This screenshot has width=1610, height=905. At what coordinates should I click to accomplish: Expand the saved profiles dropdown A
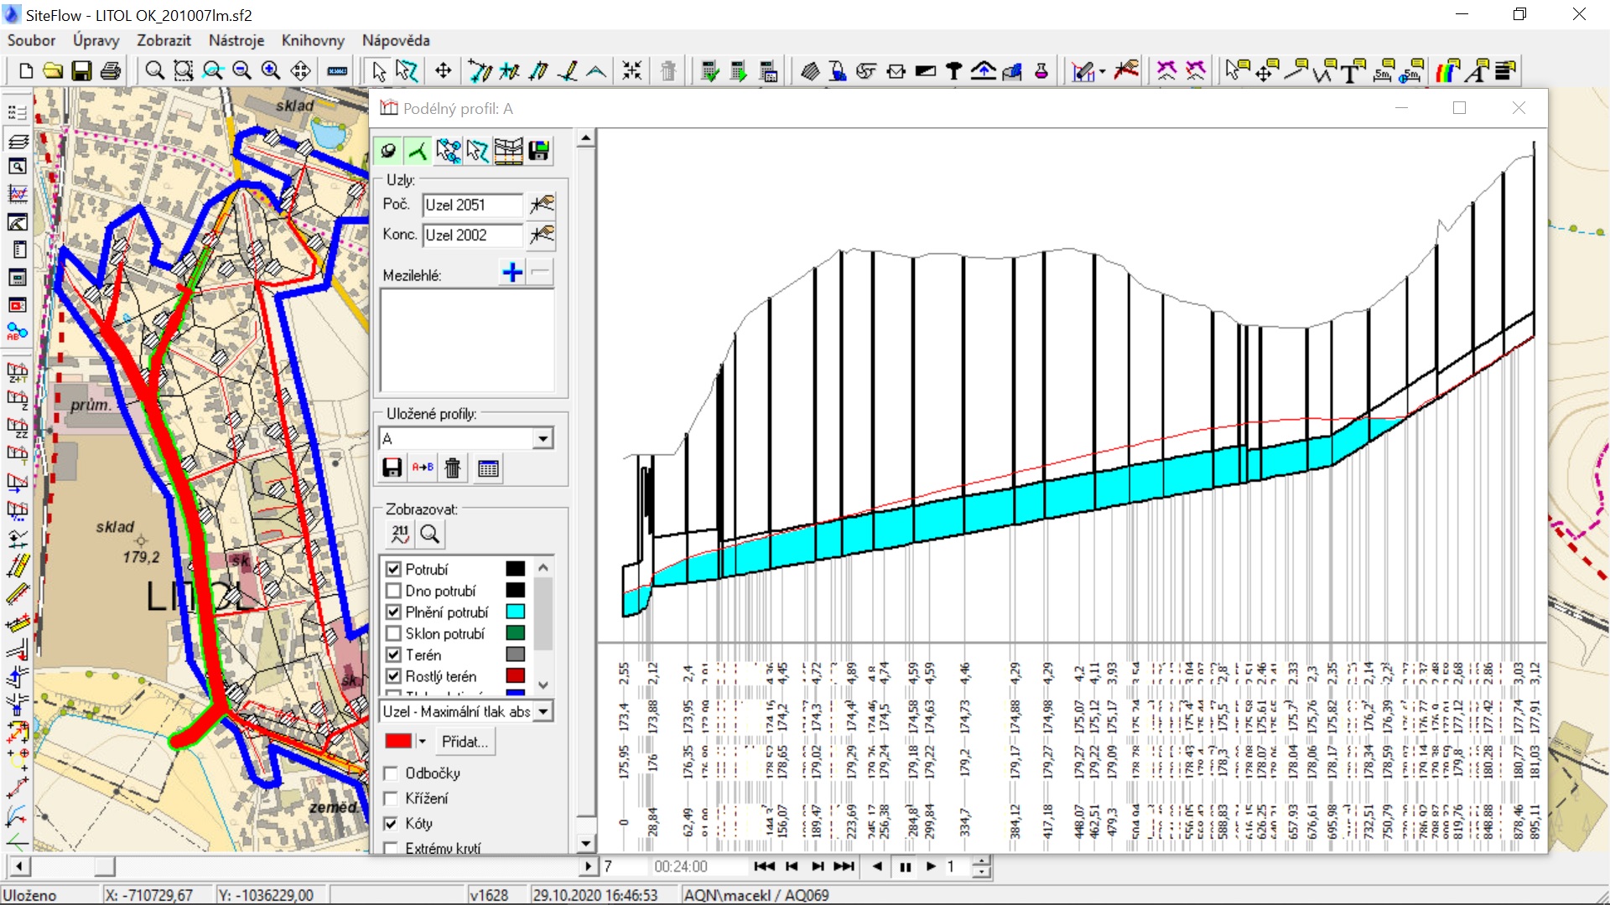pyautogui.click(x=543, y=438)
